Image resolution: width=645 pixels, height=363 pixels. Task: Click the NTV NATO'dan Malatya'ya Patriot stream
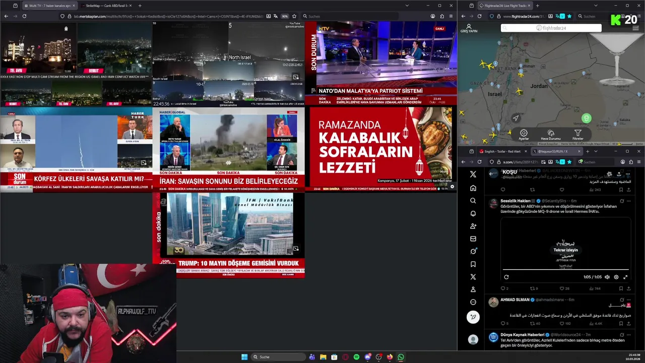click(x=381, y=64)
